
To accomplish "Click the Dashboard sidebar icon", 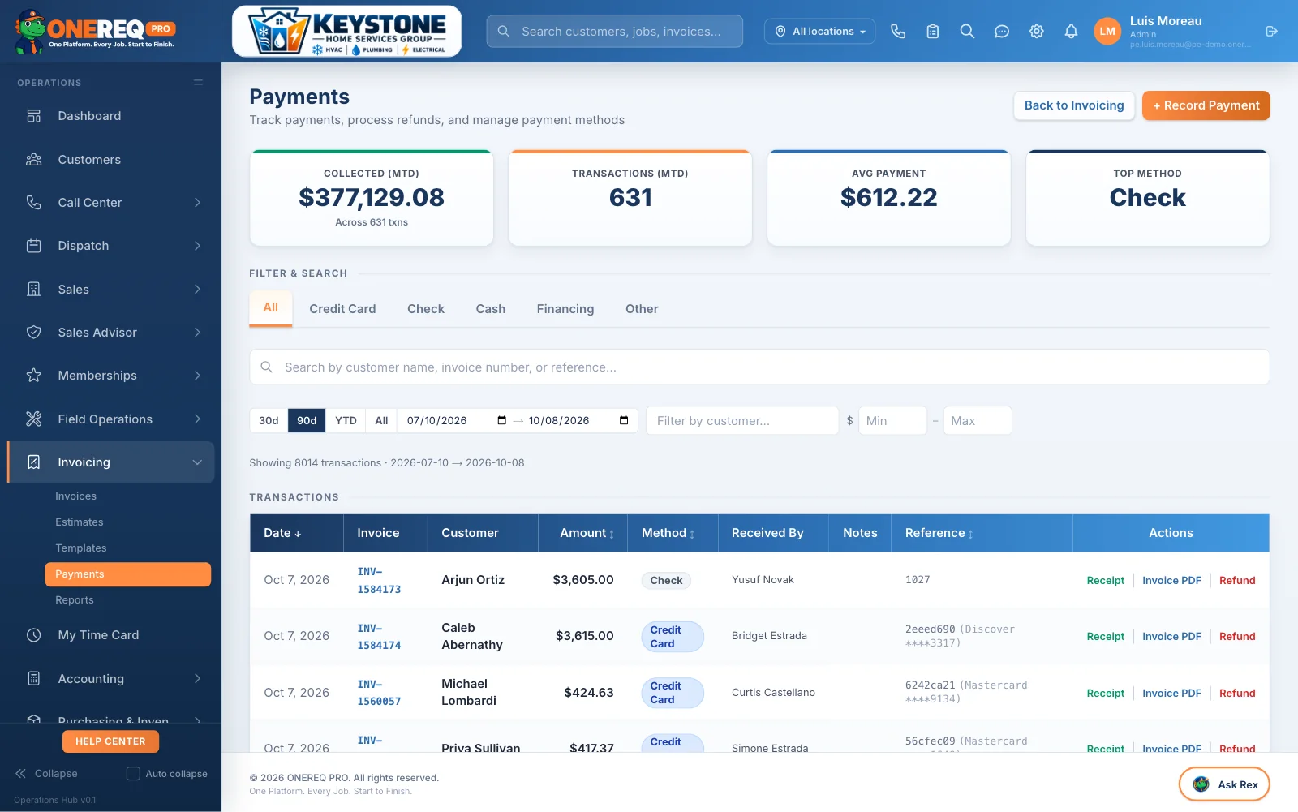I will pyautogui.click(x=33, y=116).
